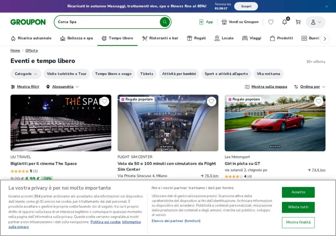Go to Offerte breadcrumb
The image size is (336, 236).
pyautogui.click(x=32, y=50)
